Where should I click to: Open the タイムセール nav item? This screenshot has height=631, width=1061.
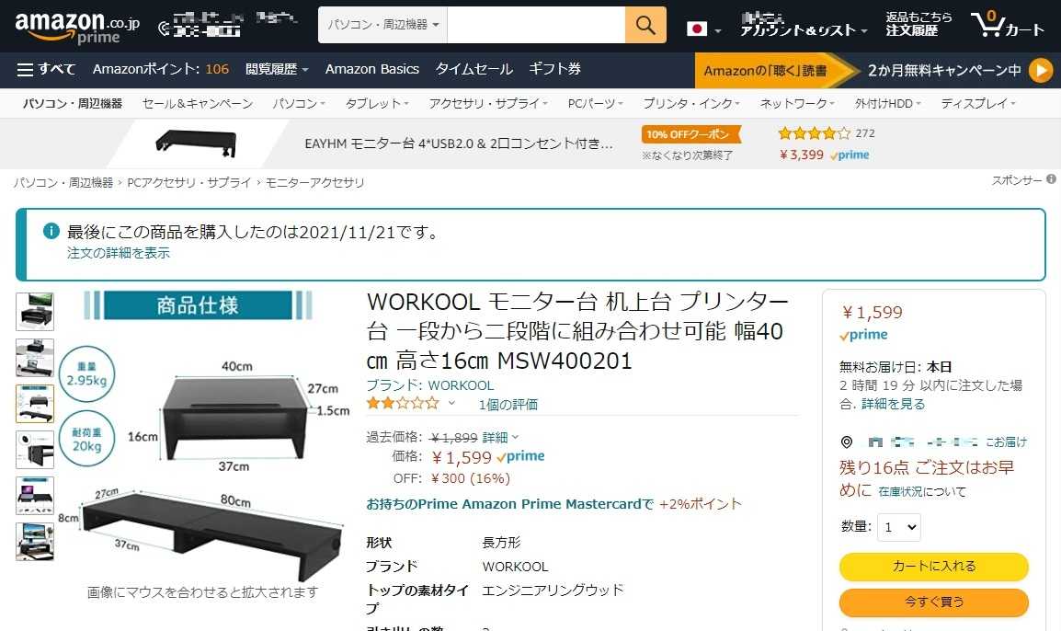pos(473,69)
